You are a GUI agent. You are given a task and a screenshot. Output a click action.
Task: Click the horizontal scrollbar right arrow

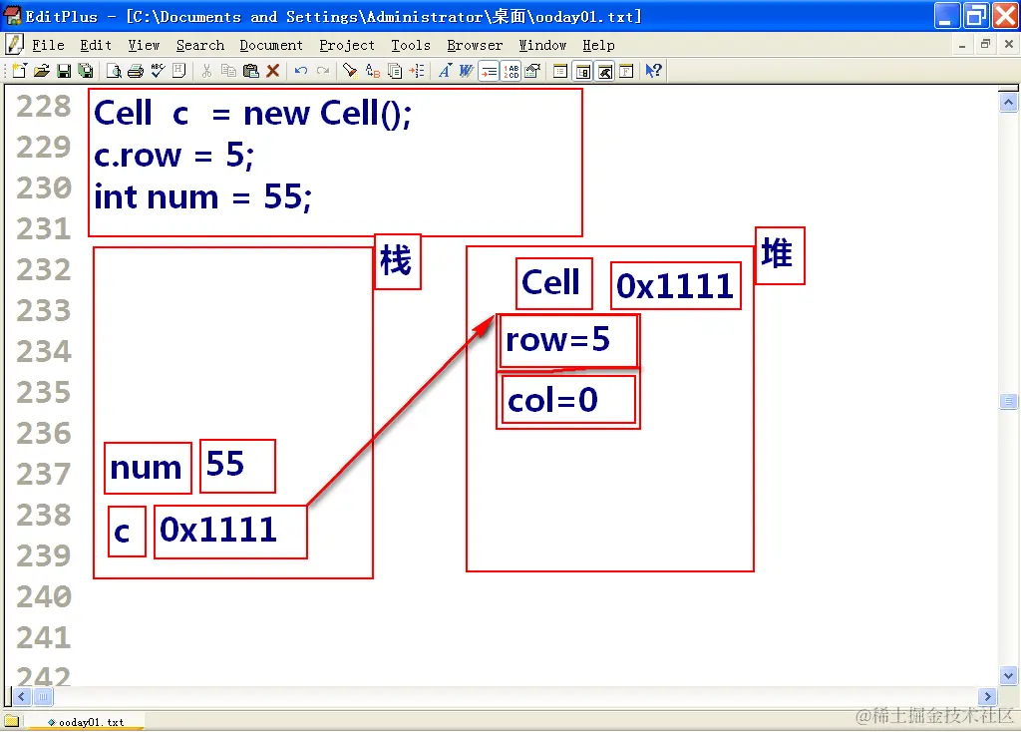[987, 697]
